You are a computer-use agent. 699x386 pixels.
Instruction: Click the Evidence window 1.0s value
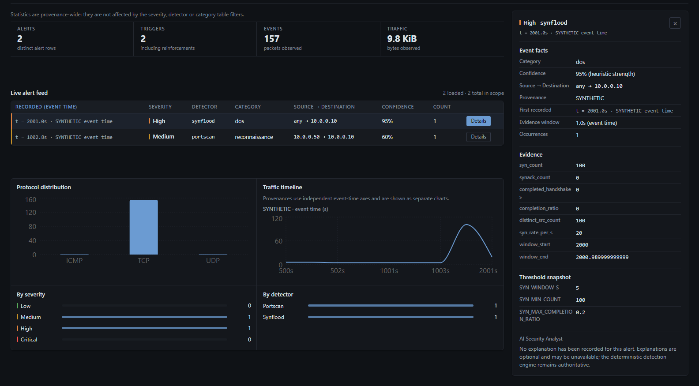[x=596, y=123]
